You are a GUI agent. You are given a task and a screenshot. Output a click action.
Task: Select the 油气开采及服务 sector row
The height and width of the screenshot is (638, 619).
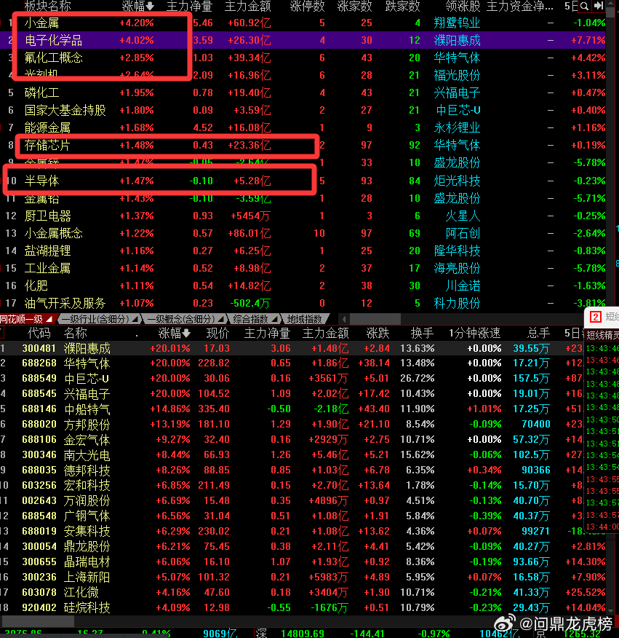pos(303,303)
